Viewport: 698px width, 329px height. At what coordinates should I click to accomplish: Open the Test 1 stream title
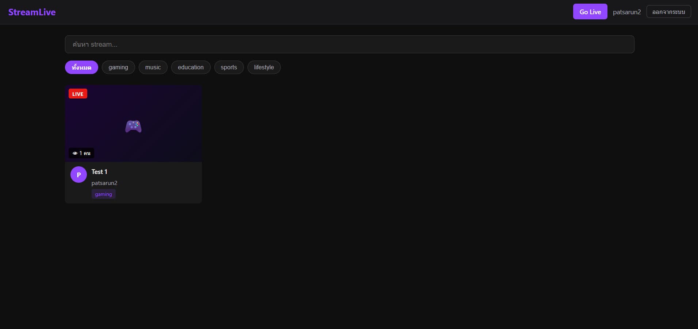[99, 172]
